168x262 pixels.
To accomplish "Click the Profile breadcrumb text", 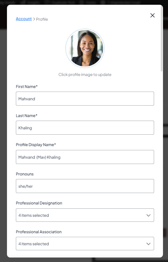I will click(x=42, y=19).
